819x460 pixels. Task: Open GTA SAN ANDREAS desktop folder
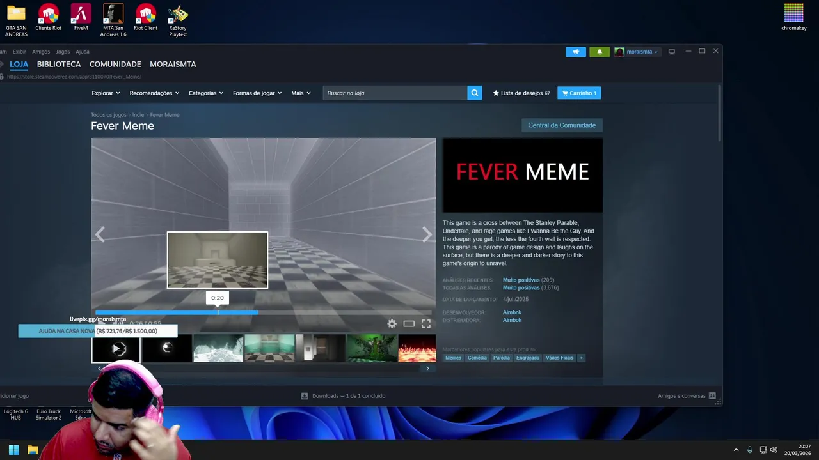tap(16, 20)
